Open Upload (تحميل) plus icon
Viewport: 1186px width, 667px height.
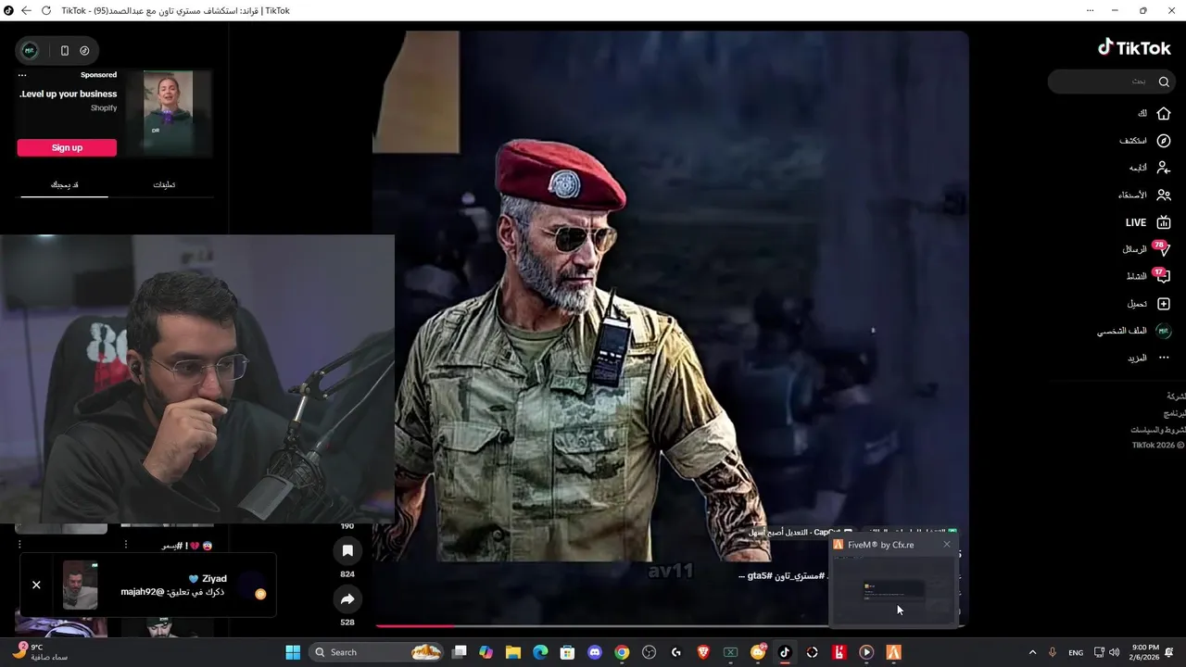(x=1164, y=304)
